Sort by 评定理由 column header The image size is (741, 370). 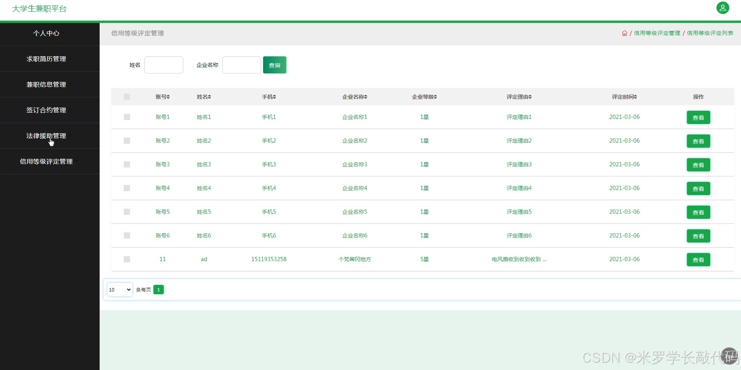[519, 97]
